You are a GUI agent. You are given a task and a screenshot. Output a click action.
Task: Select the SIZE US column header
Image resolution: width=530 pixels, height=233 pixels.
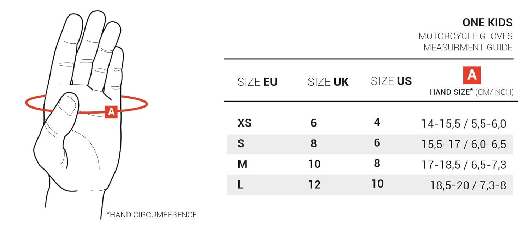tap(391, 81)
